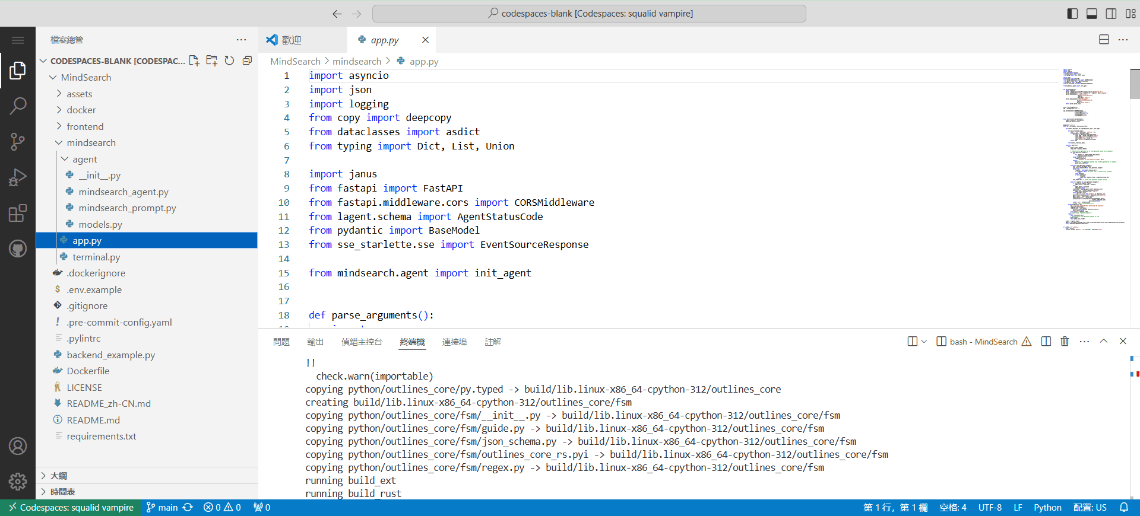
Task: Switch to the 問題 problems panel tab
Action: pyautogui.click(x=281, y=342)
